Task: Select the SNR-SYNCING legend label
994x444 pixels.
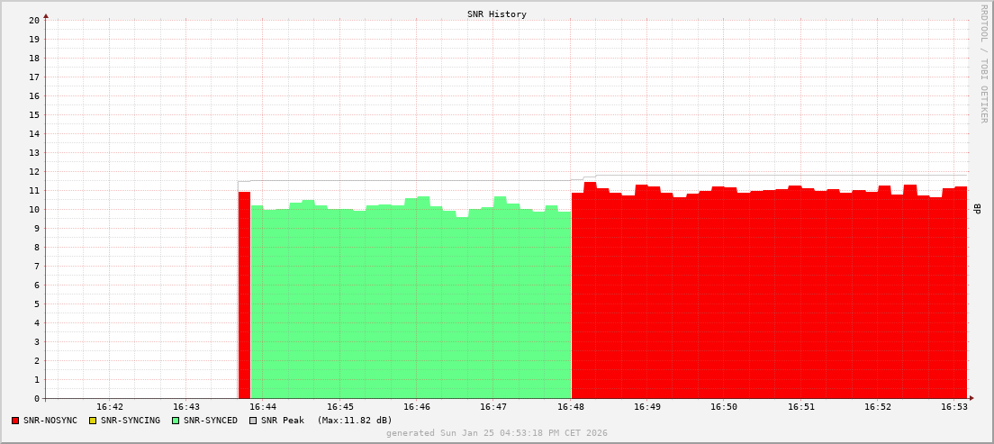Action: (130, 421)
